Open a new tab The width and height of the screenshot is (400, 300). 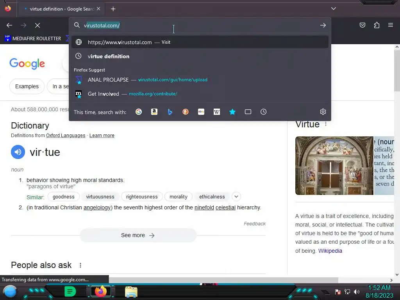(113, 9)
